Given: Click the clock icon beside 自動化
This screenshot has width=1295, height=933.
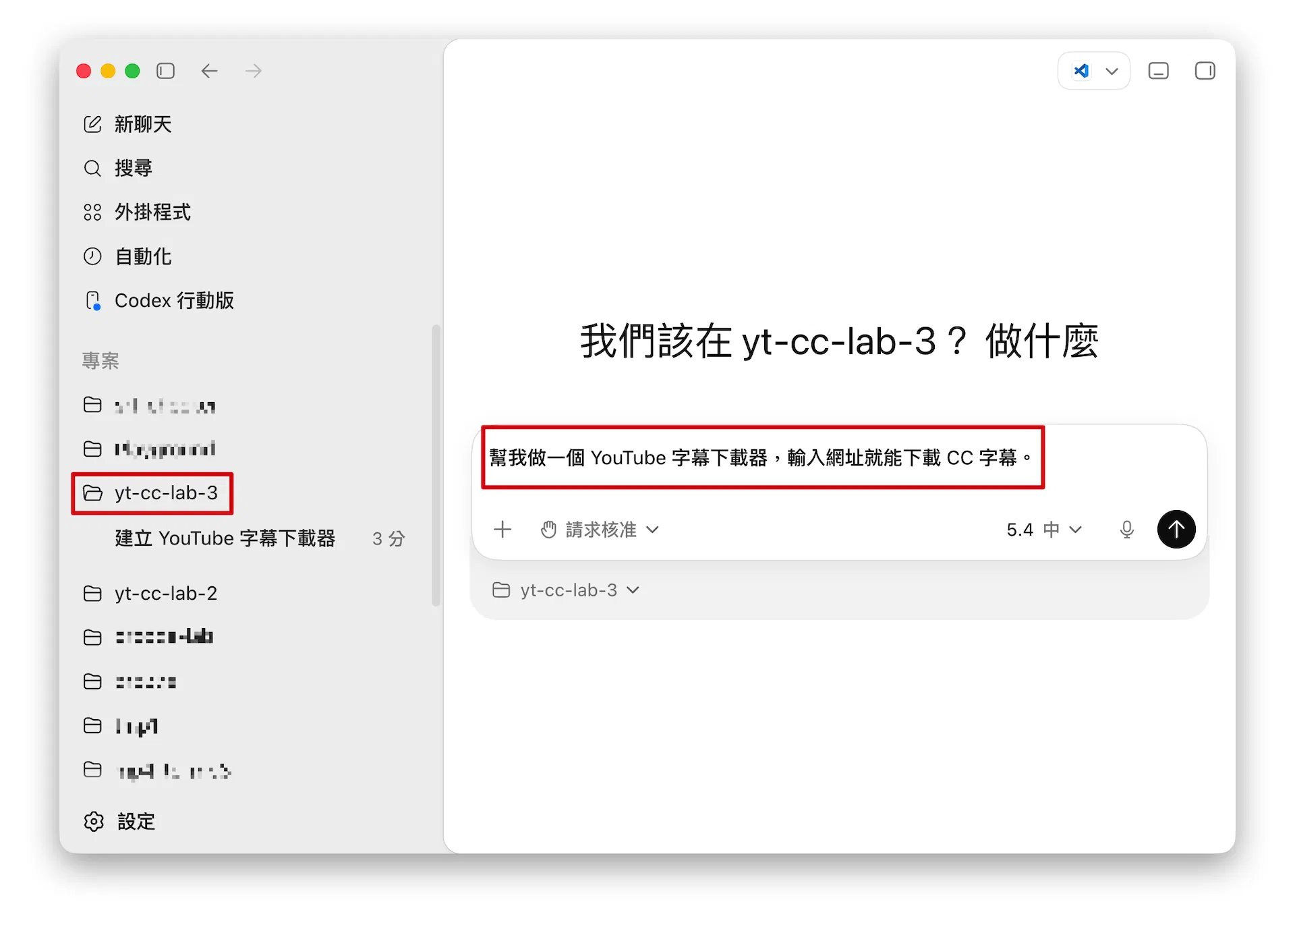Looking at the screenshot, I should pyautogui.click(x=92, y=256).
